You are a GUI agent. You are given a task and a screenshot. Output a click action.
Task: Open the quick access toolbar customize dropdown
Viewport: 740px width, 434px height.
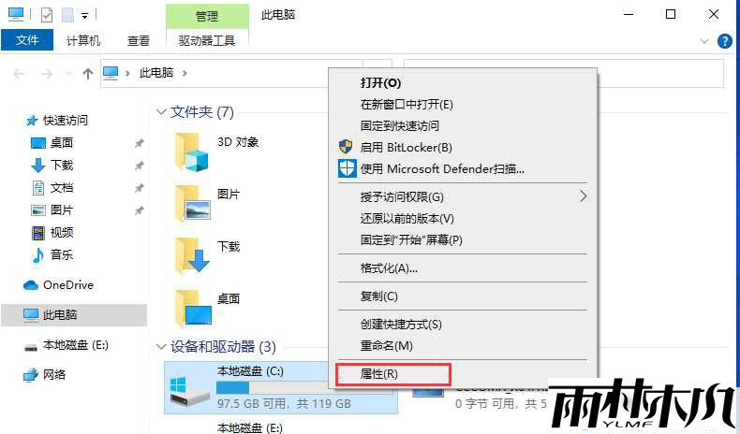(x=84, y=16)
